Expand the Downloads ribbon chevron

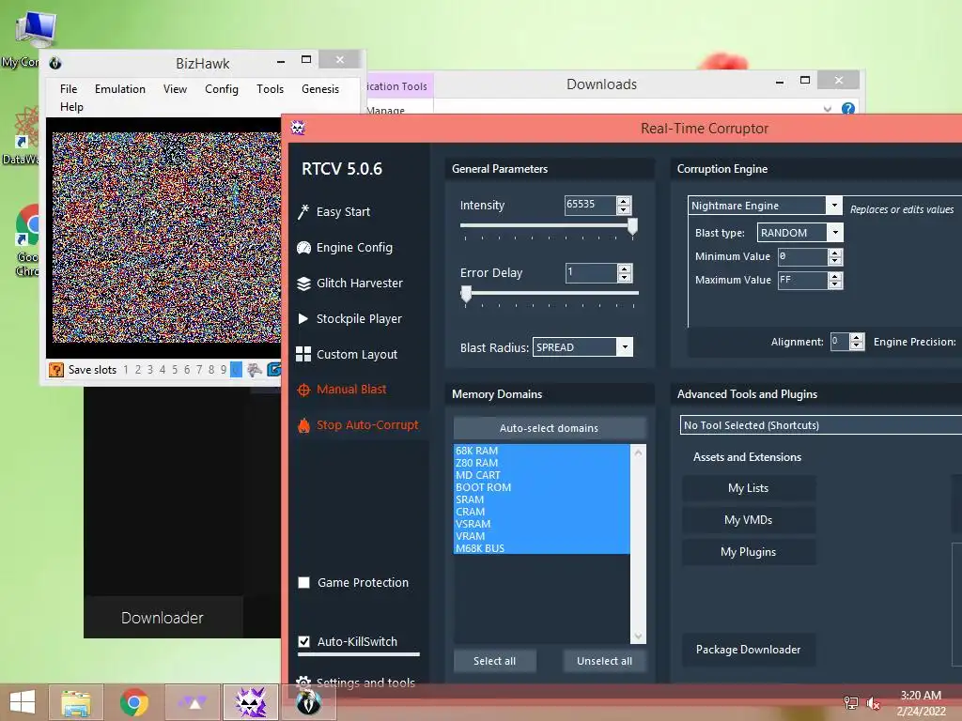coord(827,109)
